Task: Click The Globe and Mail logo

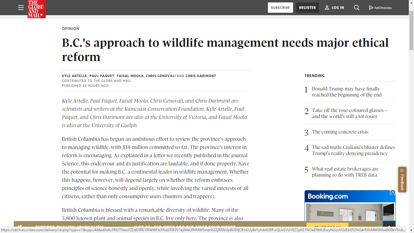Action: 37,9
